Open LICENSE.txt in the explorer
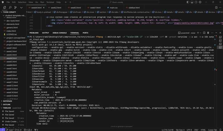This screenshot has height=131, width=223. [x=11, y=34]
